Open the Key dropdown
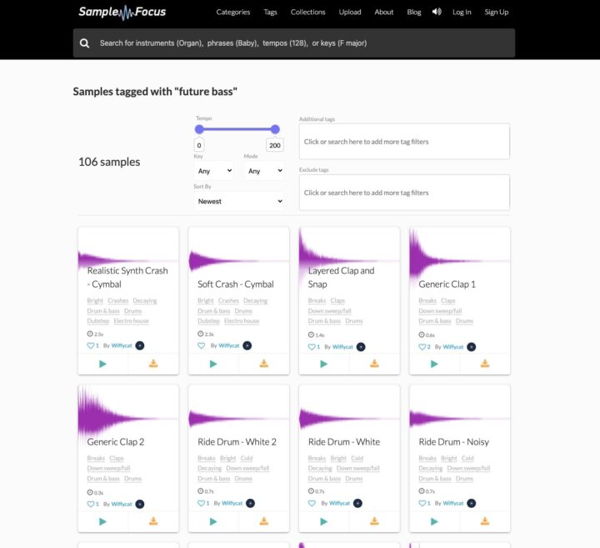 click(x=213, y=171)
